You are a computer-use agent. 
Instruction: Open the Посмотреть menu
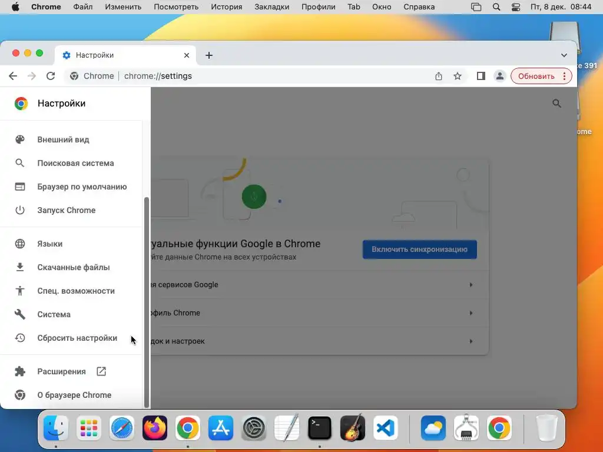[176, 7]
